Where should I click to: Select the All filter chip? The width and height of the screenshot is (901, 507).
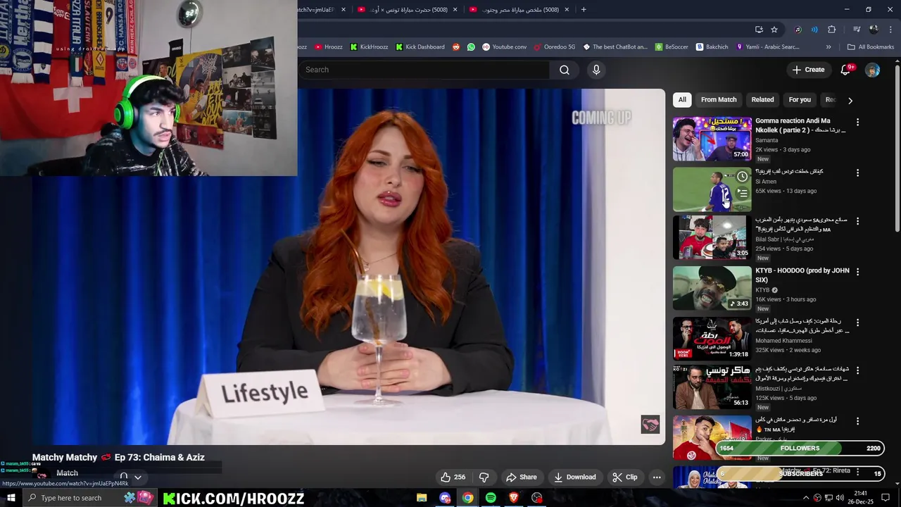[x=682, y=100]
